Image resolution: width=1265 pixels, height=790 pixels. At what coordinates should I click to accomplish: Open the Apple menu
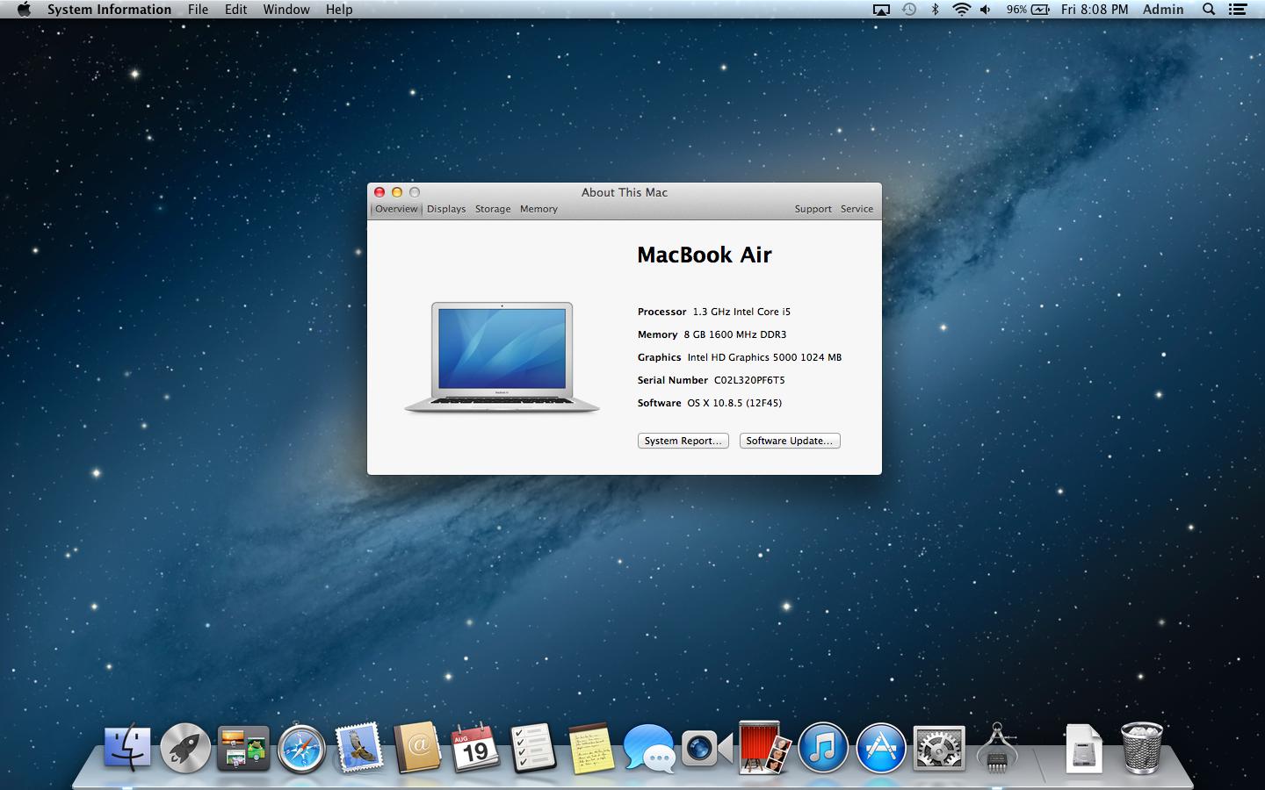24,10
